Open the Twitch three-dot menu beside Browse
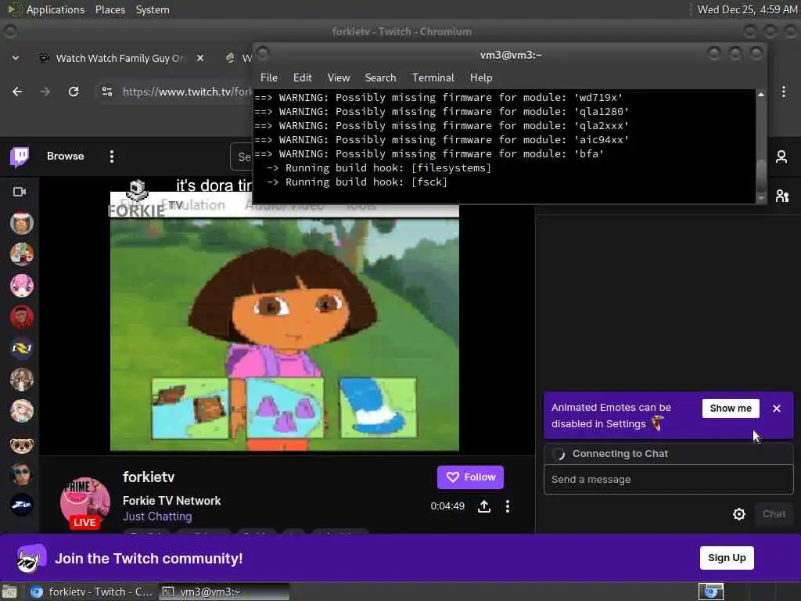This screenshot has width=801, height=601. (111, 157)
